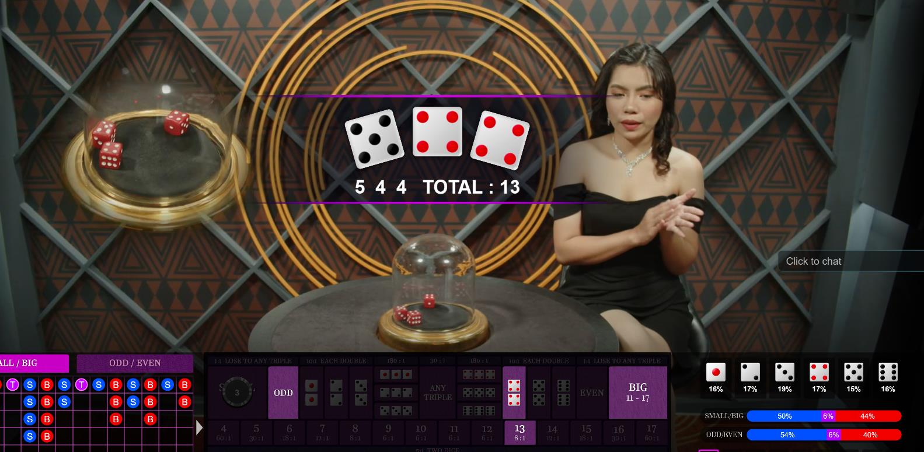
Task: Select the triple sixes dice bet
Action: (x=479, y=411)
